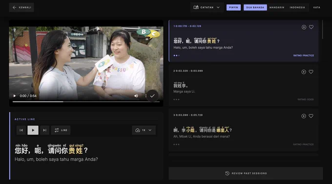
Task: Click line 3 timestamp 0:03.099 - 0:05.729
Action: (x=188, y=115)
